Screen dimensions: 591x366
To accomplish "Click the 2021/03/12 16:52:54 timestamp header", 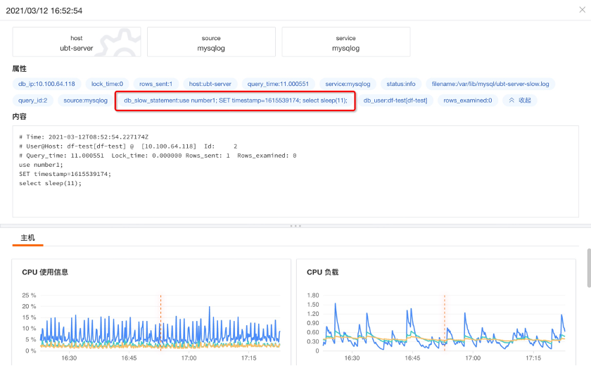I will 44,11.
